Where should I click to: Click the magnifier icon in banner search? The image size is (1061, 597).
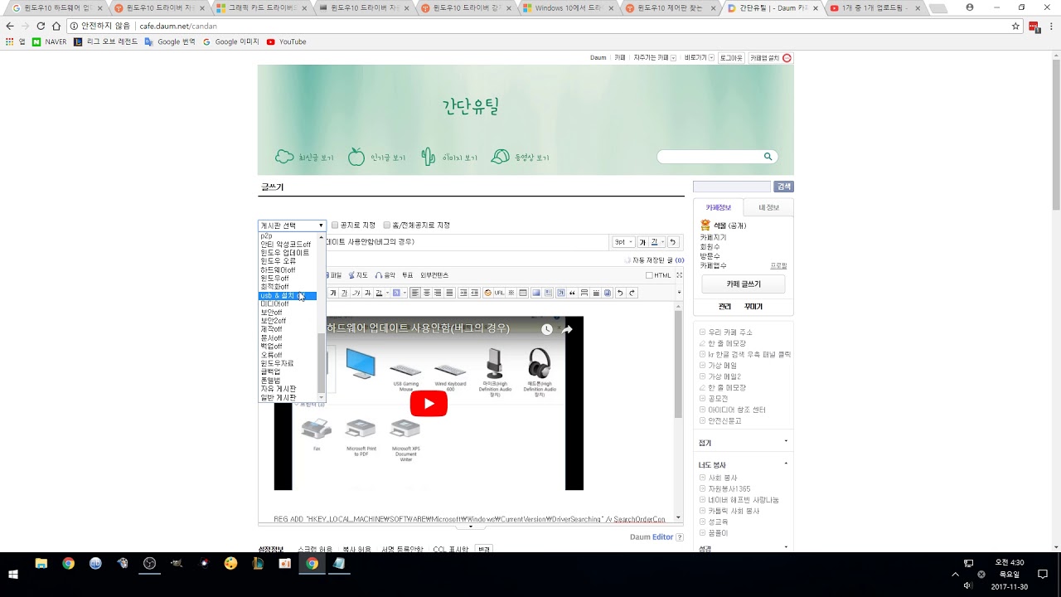pos(768,157)
